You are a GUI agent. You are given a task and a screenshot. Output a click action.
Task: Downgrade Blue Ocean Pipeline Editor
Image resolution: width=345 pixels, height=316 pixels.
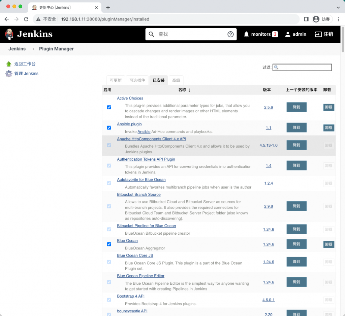[x=296, y=282]
